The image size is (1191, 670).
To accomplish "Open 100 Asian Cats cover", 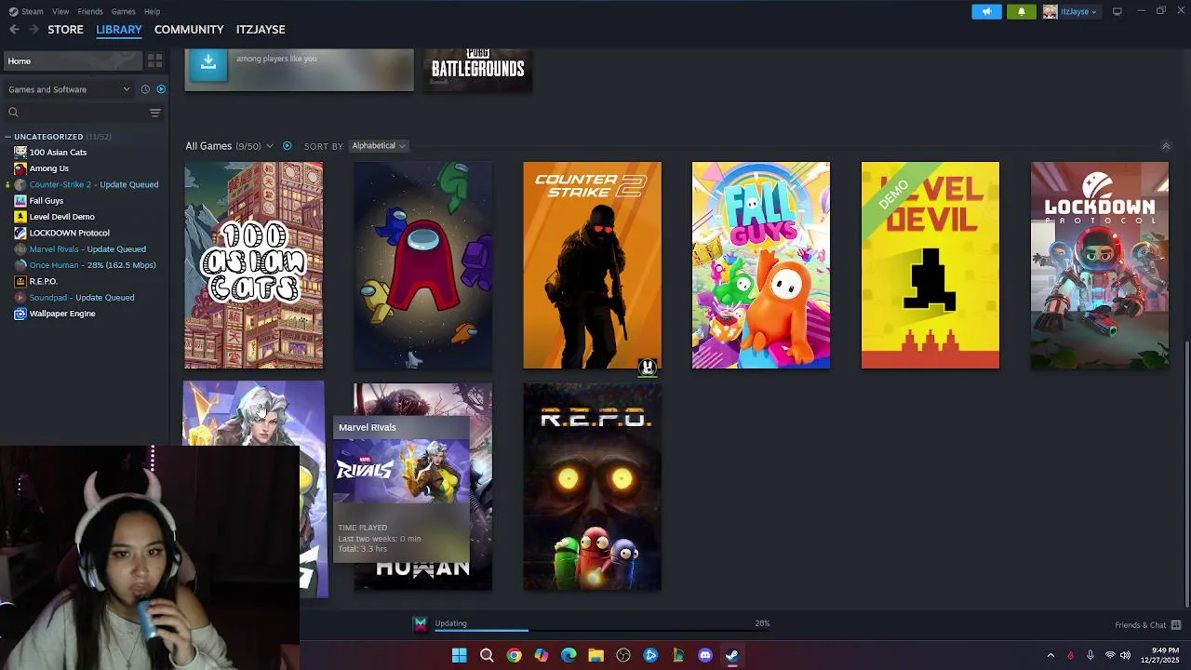I will [x=254, y=265].
